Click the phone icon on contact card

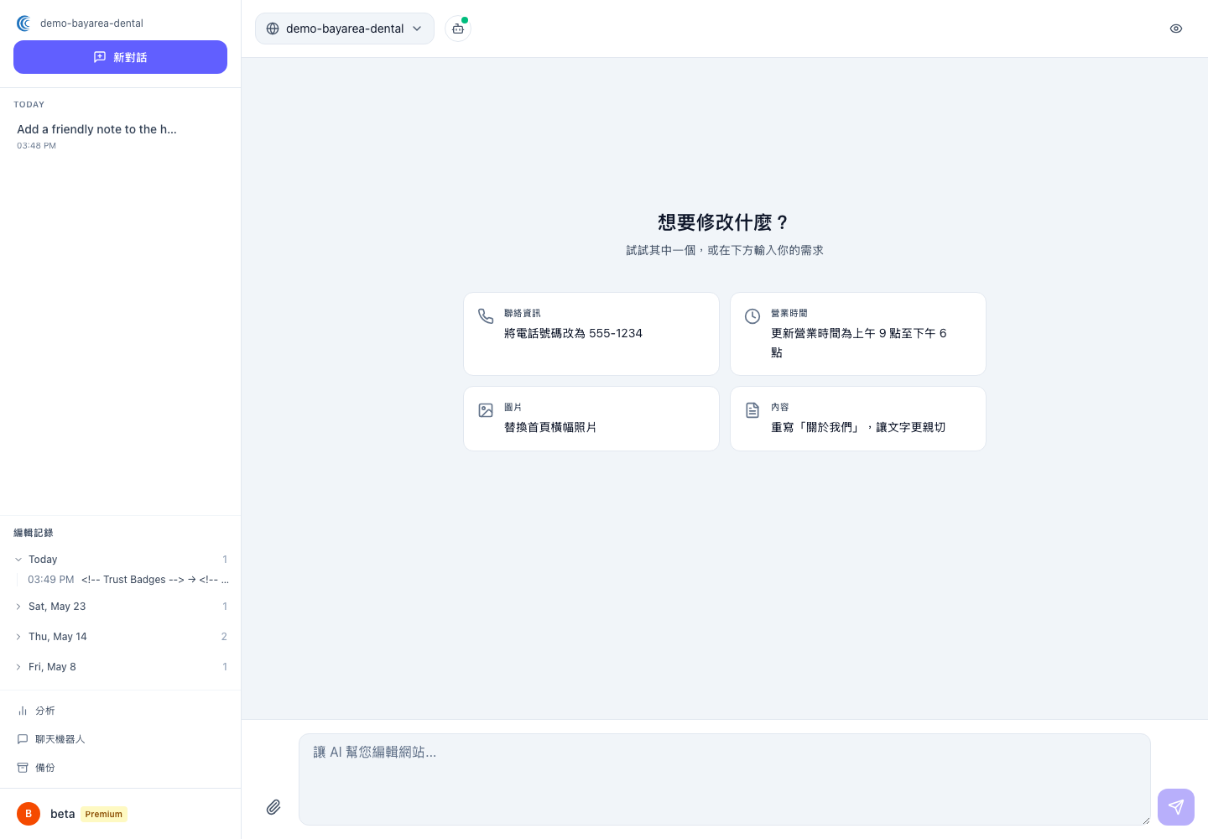[486, 316]
